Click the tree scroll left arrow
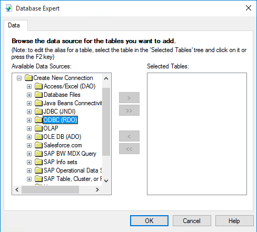Viewport: 257px width, 232px height. click(x=17, y=189)
